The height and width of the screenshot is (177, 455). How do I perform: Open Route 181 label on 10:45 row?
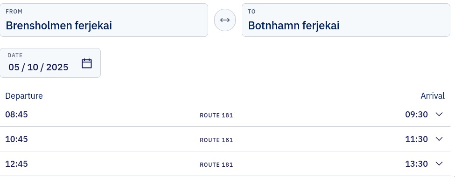[x=217, y=140]
